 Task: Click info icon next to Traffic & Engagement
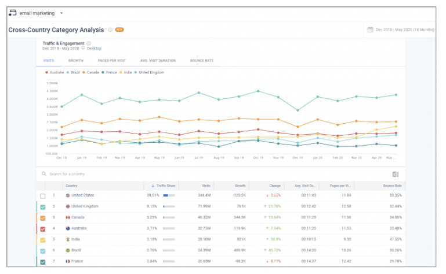pos(89,43)
